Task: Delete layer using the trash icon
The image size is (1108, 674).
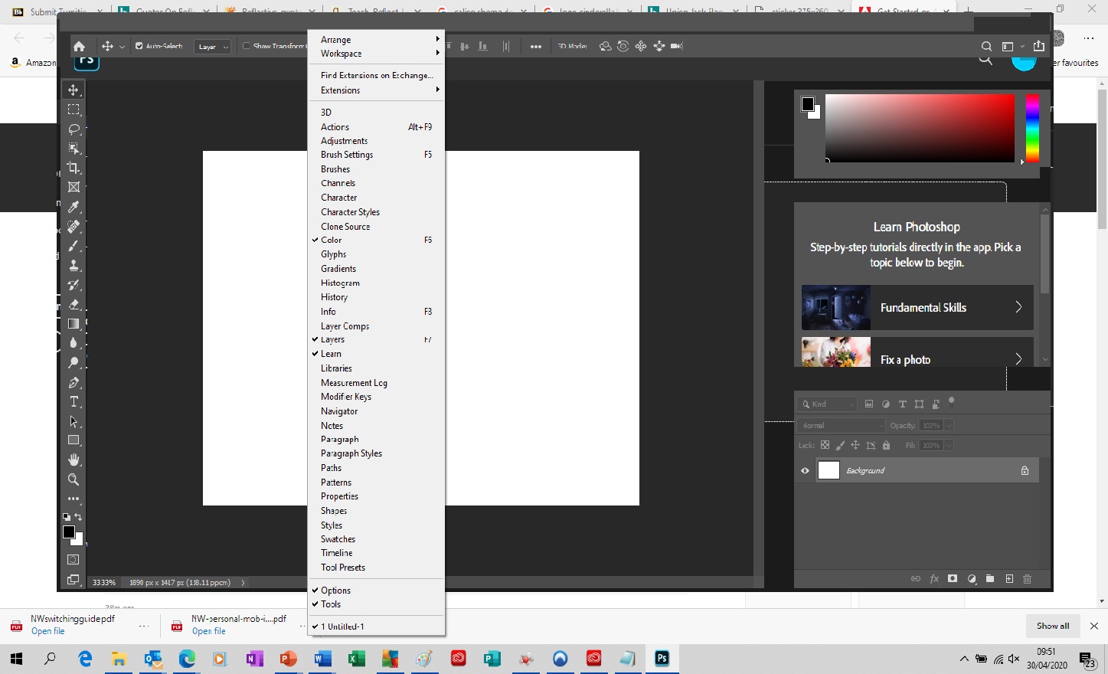Action: click(1027, 580)
